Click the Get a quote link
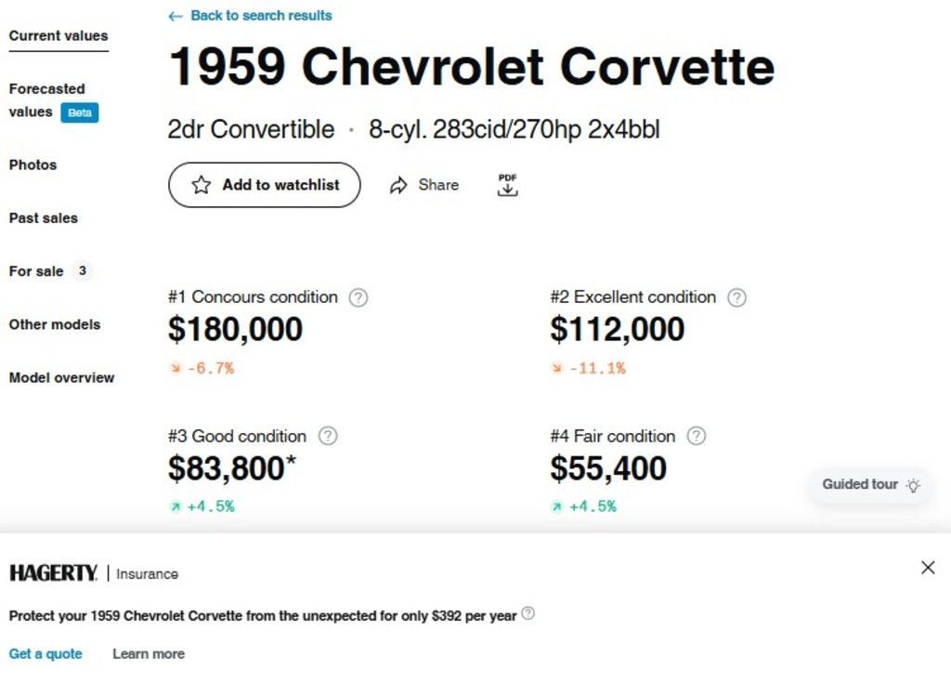This screenshot has width=951, height=684. (46, 653)
